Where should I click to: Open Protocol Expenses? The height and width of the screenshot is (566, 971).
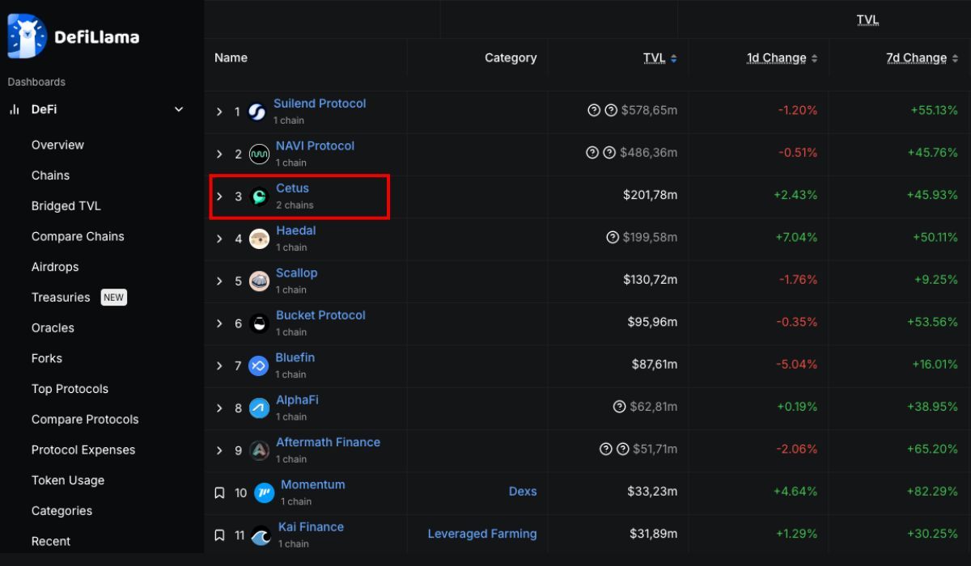point(83,450)
